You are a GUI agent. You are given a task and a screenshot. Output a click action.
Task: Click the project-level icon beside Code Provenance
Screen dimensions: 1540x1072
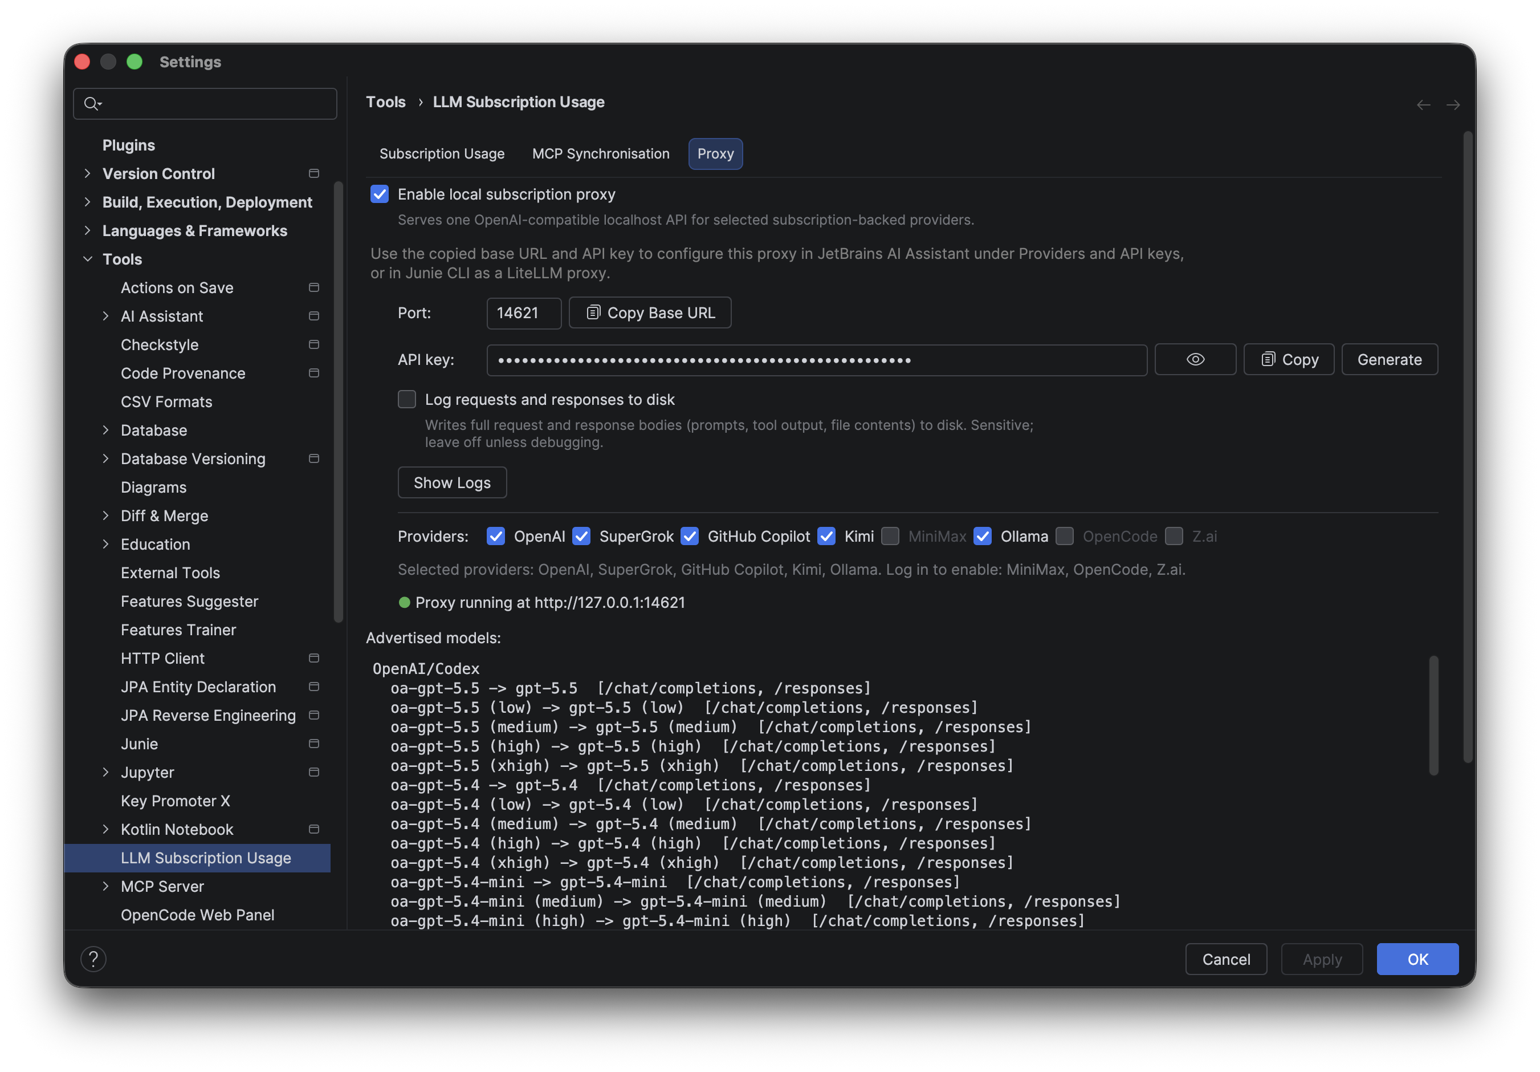tap(313, 373)
